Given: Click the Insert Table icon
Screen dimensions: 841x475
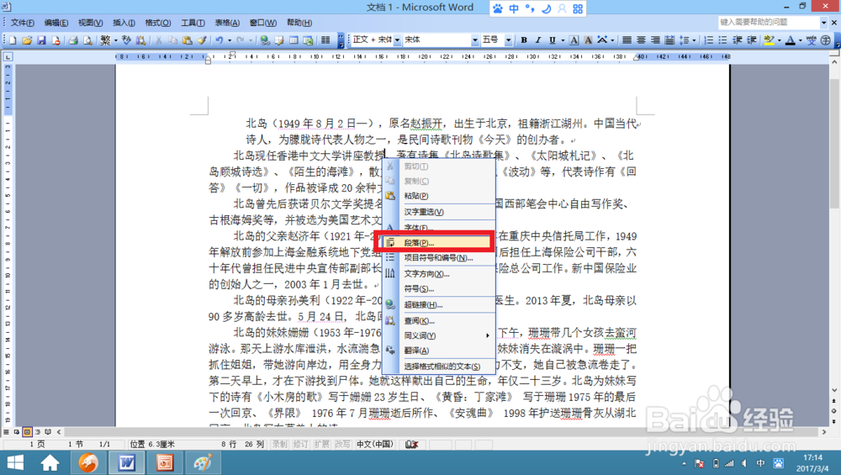Looking at the screenshot, I should pyautogui.click(x=294, y=40).
